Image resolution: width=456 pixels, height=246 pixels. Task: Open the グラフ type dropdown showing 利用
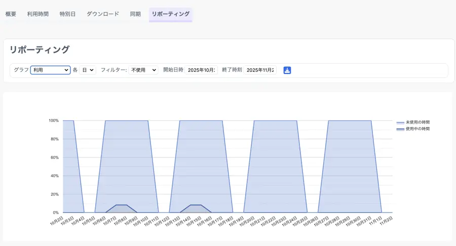click(50, 70)
